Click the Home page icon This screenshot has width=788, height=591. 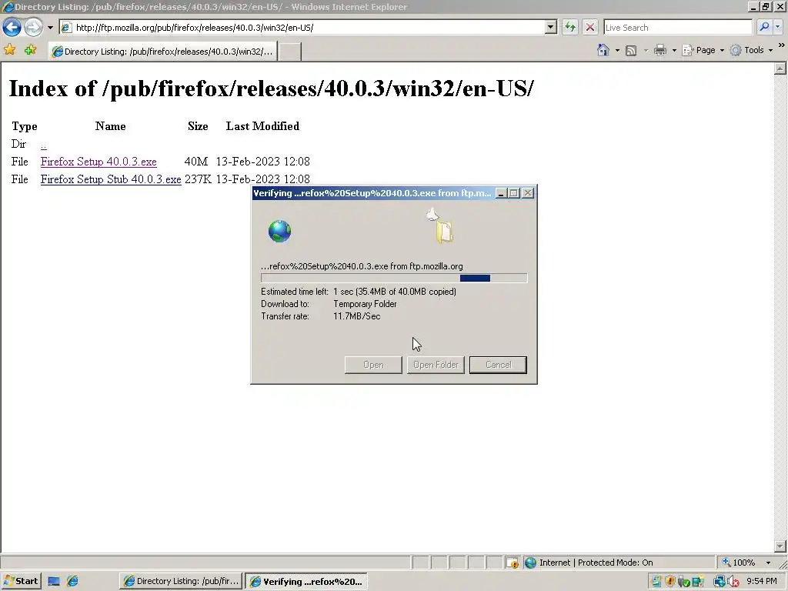tap(603, 50)
